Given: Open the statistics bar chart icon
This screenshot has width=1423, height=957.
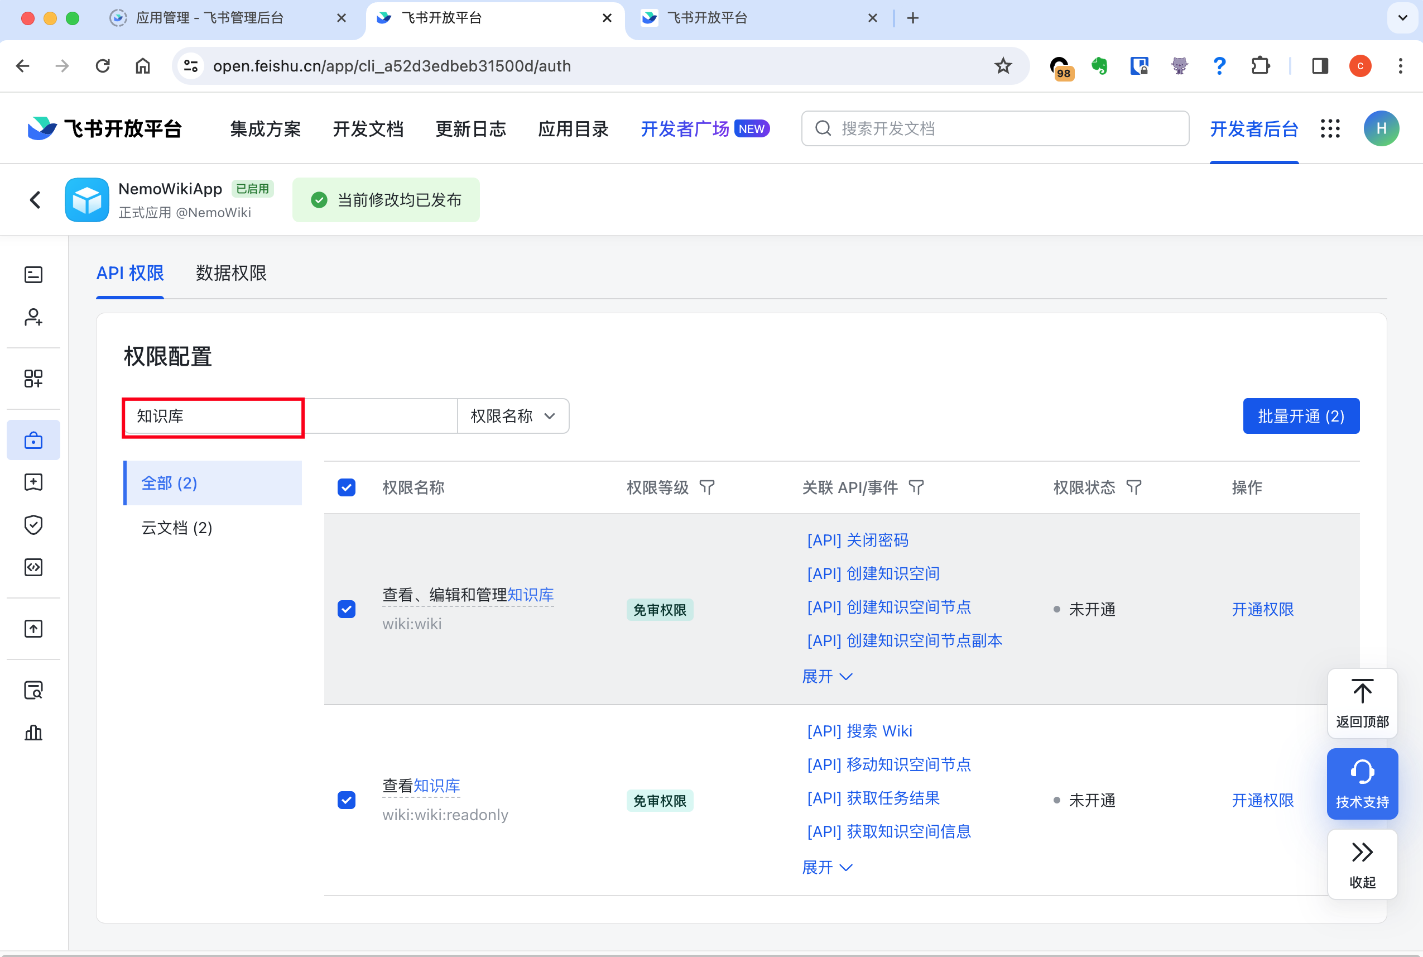Looking at the screenshot, I should point(33,733).
